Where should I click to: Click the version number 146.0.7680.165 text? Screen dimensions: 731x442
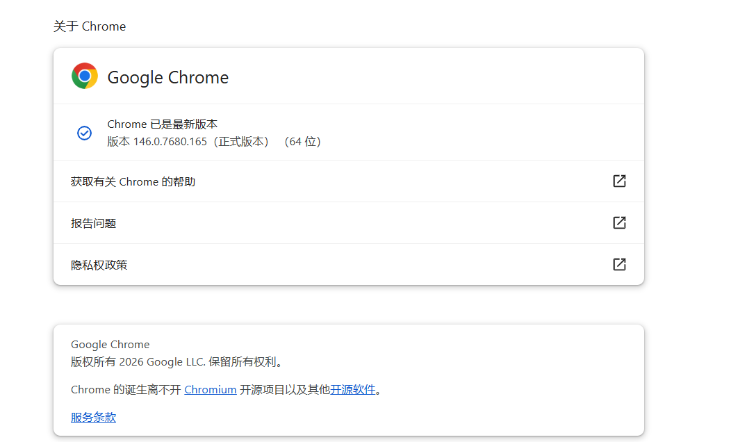pyautogui.click(x=170, y=142)
